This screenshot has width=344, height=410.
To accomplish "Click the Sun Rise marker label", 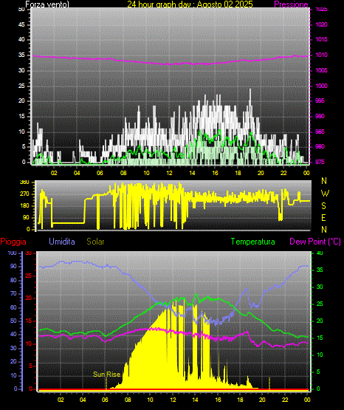I will [107, 375].
